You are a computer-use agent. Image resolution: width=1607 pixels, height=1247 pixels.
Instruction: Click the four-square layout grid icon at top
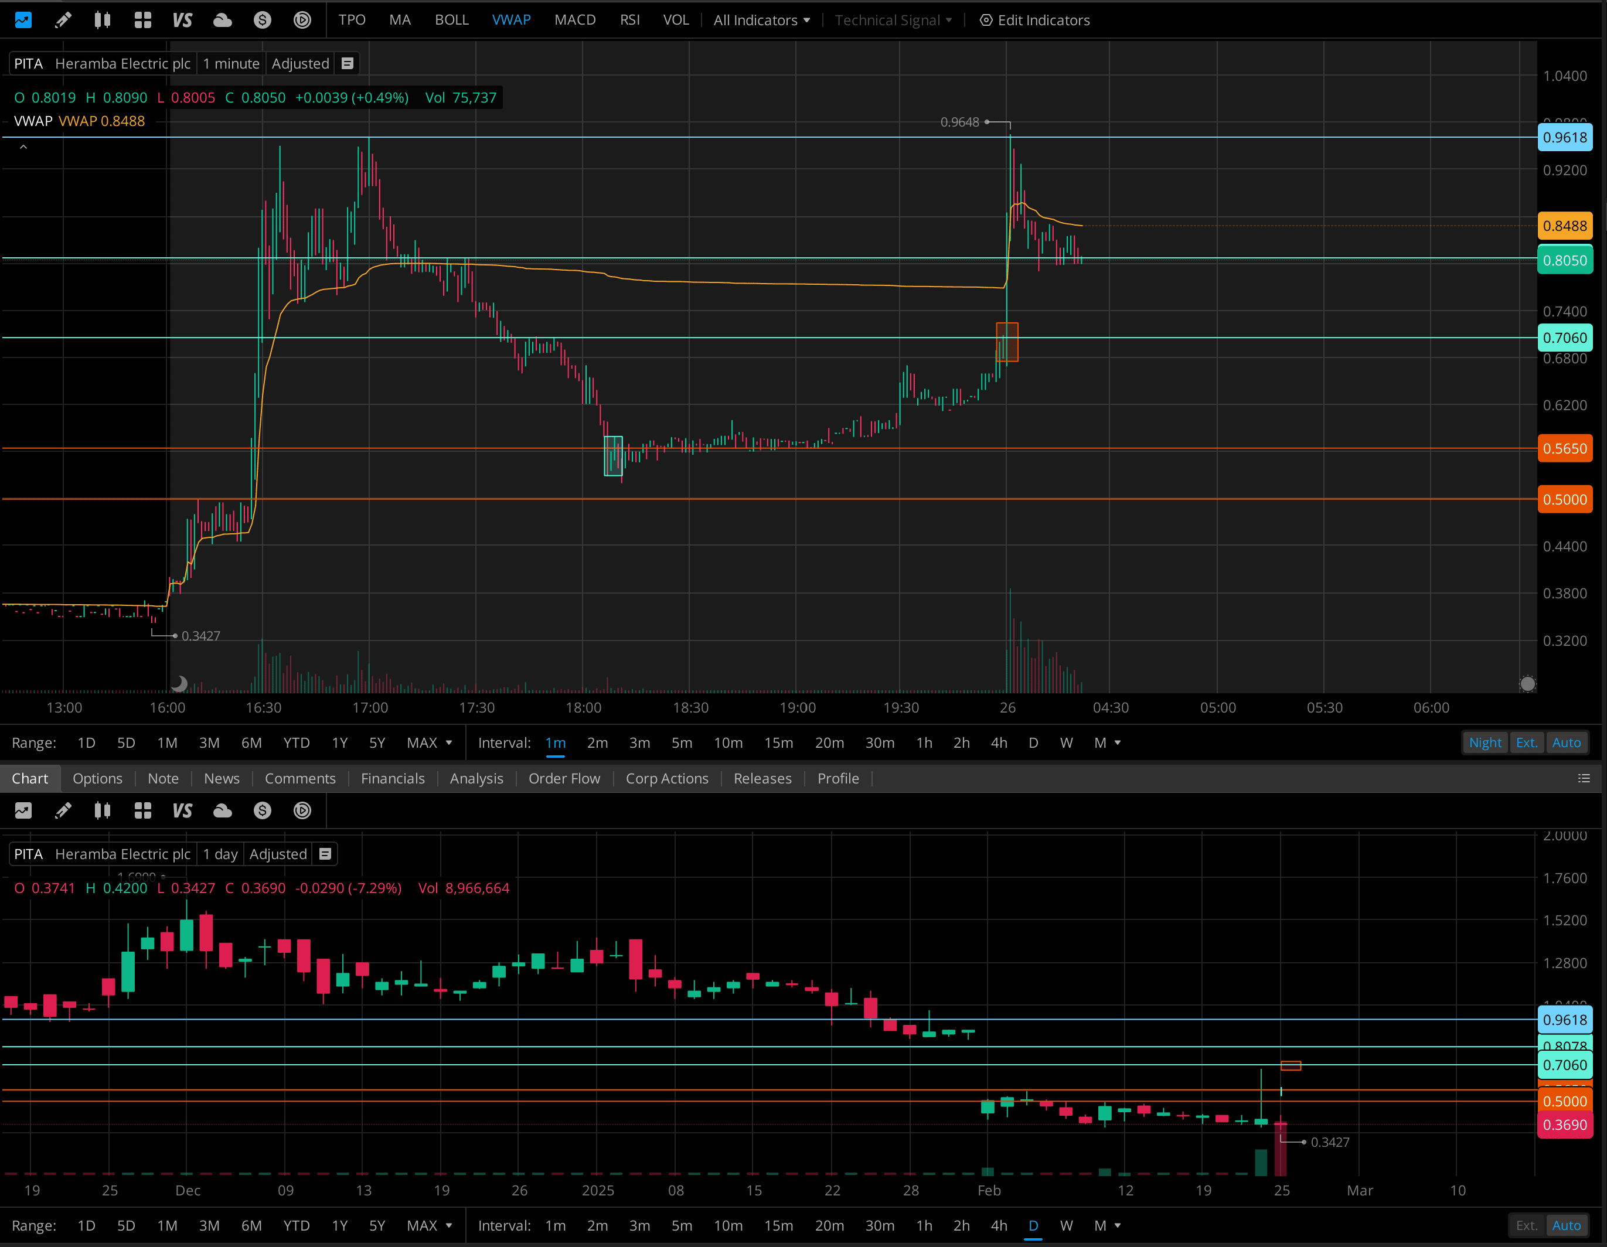[143, 20]
